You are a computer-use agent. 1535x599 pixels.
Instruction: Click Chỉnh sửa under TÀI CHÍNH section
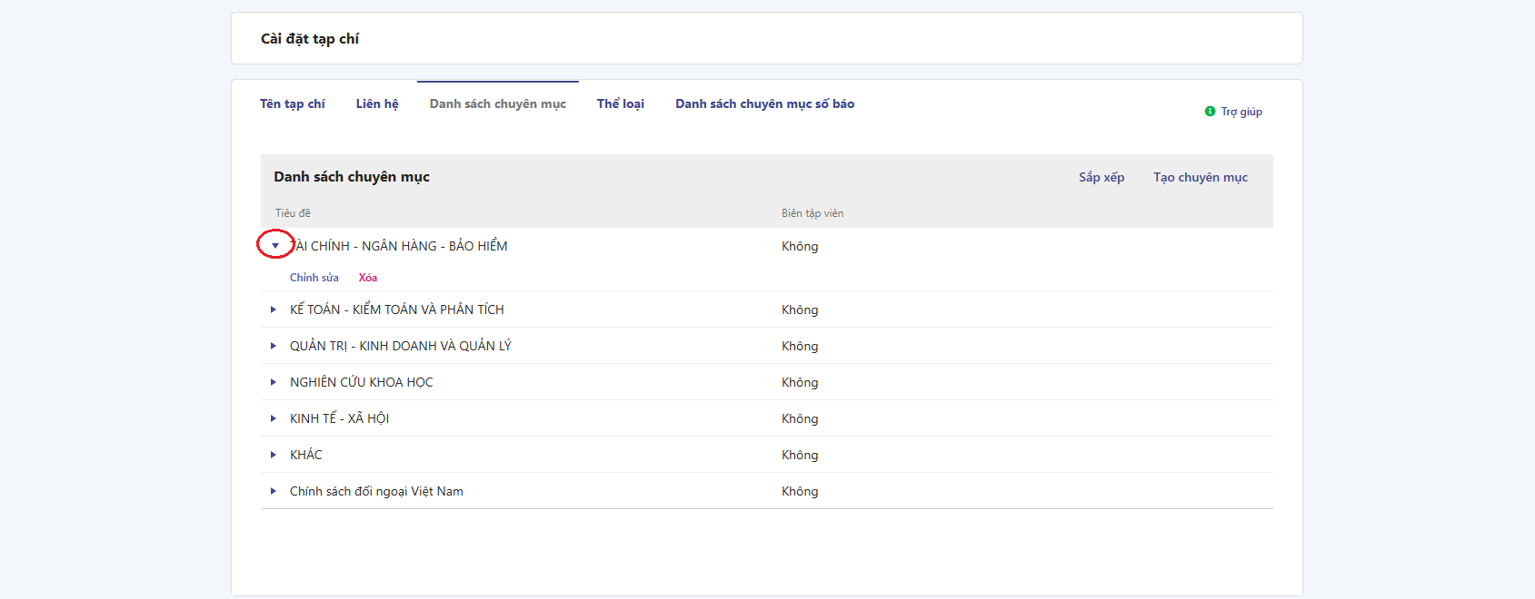[x=314, y=278]
